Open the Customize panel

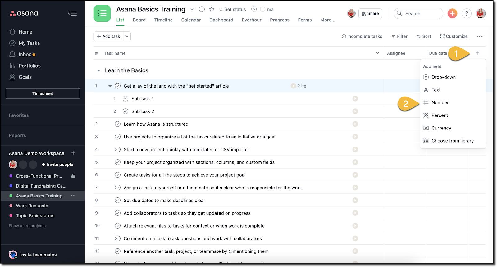pos(454,36)
